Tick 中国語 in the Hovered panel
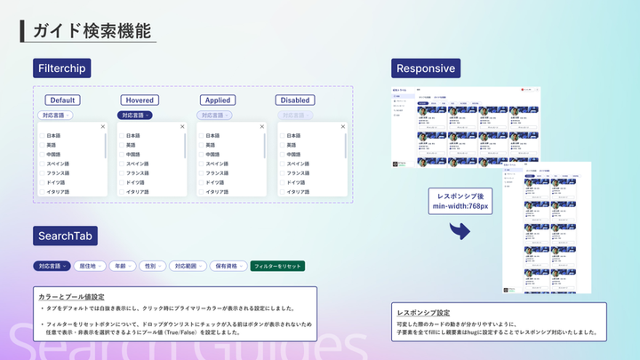Image resolution: width=640 pixels, height=360 pixels. 122,155
